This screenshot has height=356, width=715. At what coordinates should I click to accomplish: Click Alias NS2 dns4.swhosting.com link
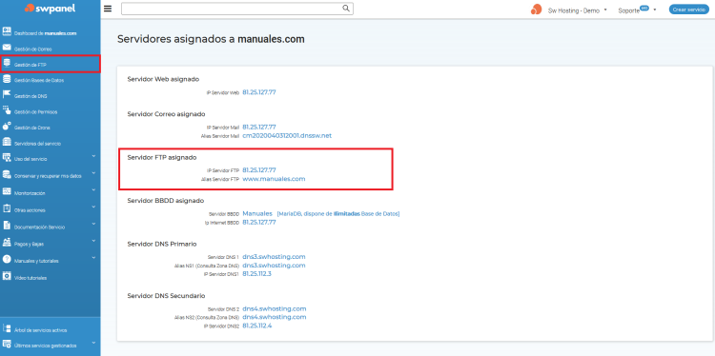pyautogui.click(x=274, y=317)
